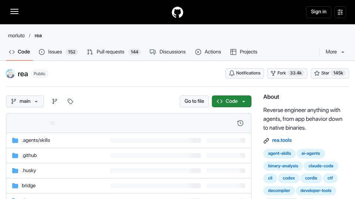Open the Discussions tab
The height and width of the screenshot is (199, 355).
coord(168,52)
